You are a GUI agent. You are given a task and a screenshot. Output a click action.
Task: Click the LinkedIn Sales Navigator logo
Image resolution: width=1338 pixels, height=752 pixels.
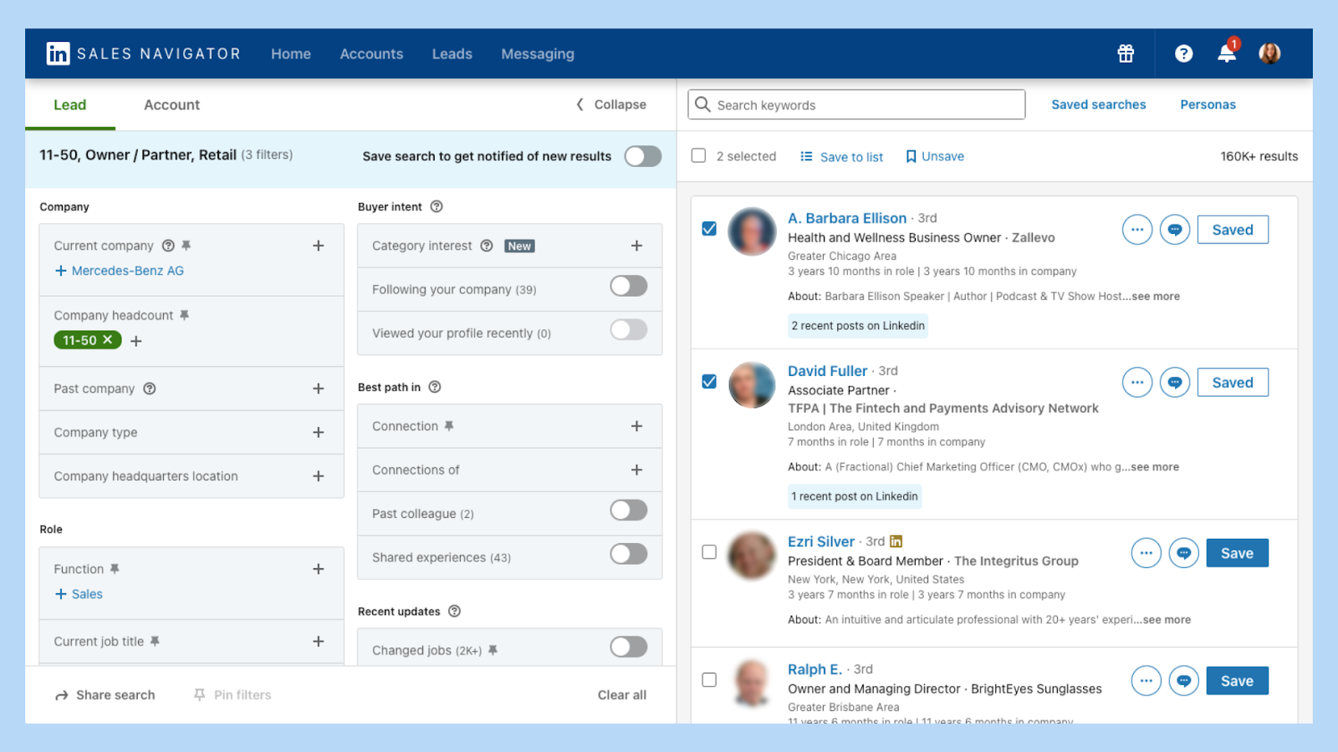click(x=143, y=53)
